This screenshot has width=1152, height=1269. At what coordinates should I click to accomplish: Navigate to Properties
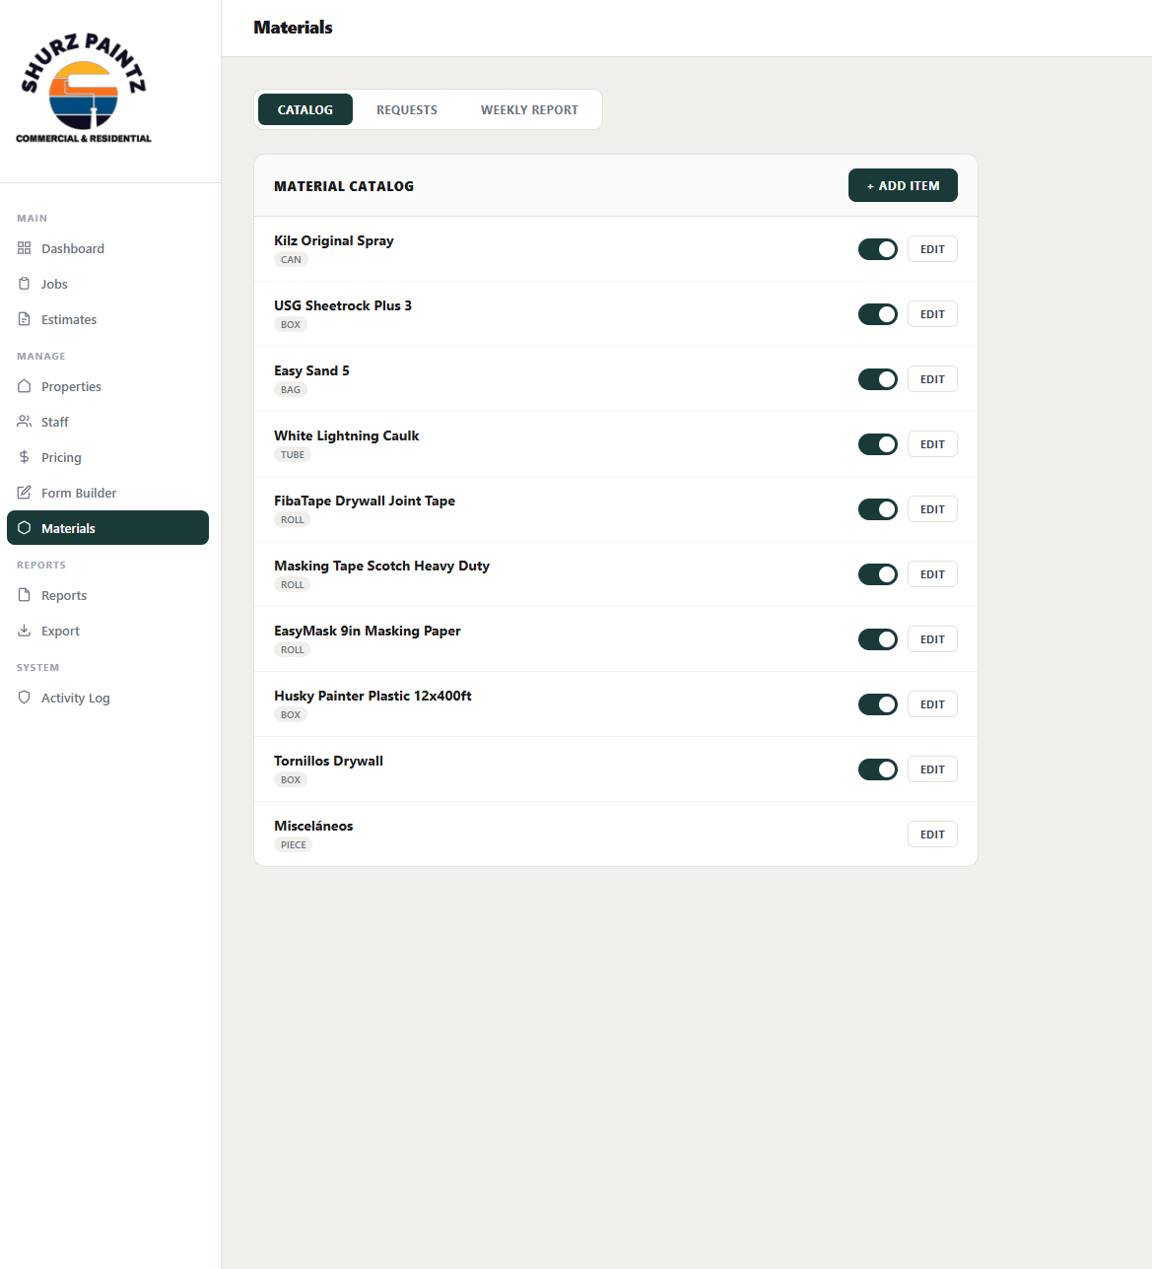107,386
